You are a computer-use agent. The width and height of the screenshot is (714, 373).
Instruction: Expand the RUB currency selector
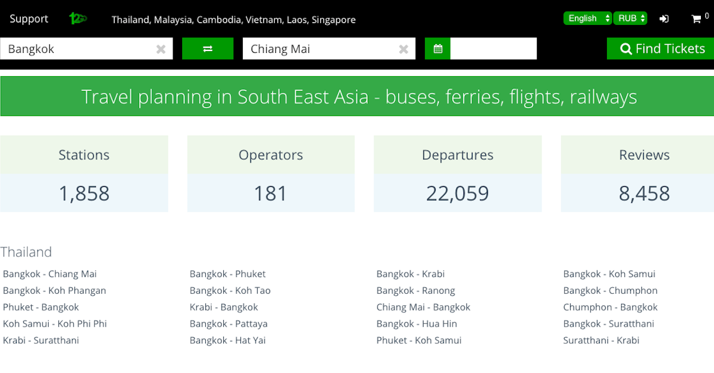(630, 18)
